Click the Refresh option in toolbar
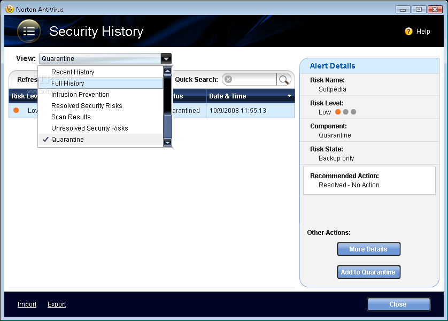This screenshot has height=321, width=448. pyautogui.click(x=27, y=80)
